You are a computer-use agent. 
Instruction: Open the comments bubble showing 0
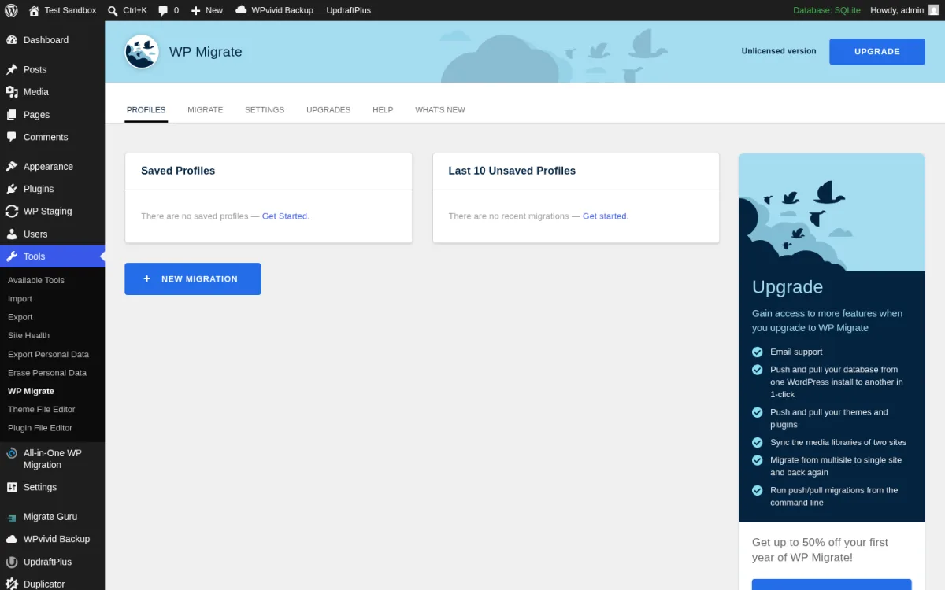[x=168, y=10]
